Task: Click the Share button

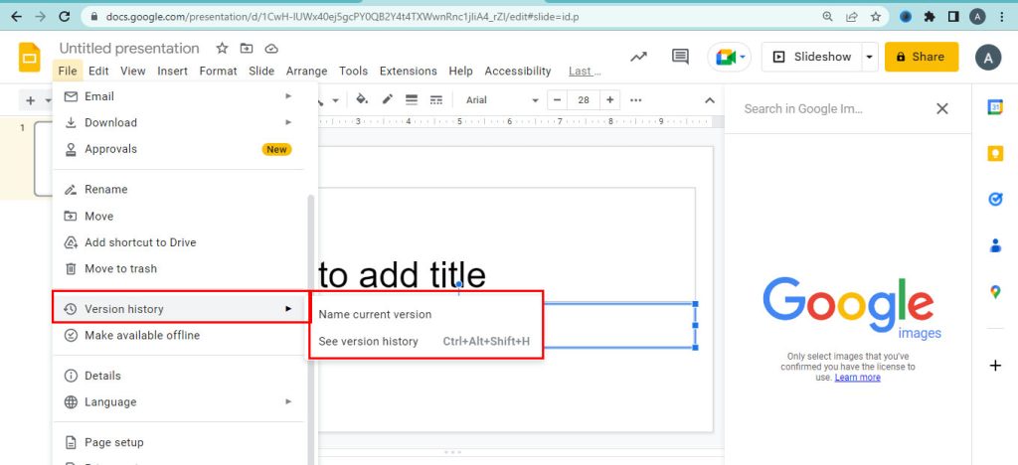Action: (x=922, y=57)
